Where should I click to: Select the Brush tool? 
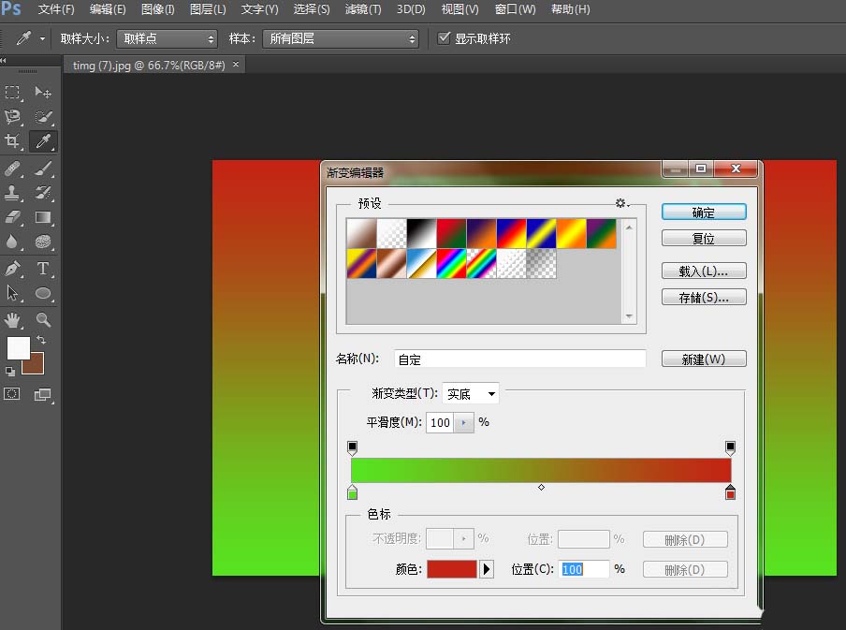(x=43, y=168)
